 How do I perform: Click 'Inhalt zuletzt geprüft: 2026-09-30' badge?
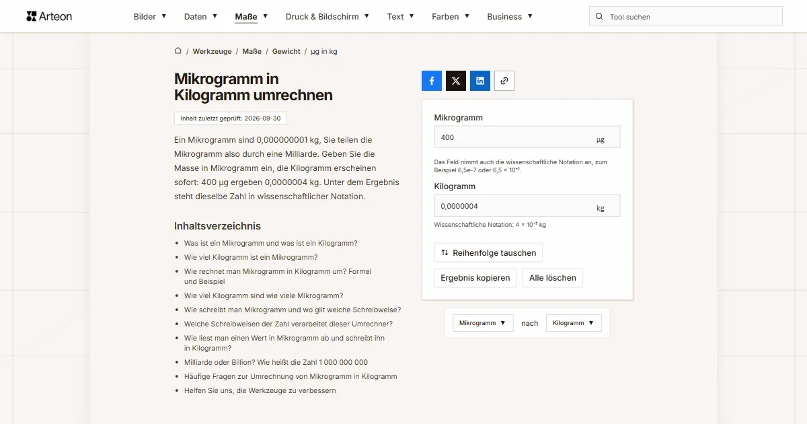[x=231, y=118]
